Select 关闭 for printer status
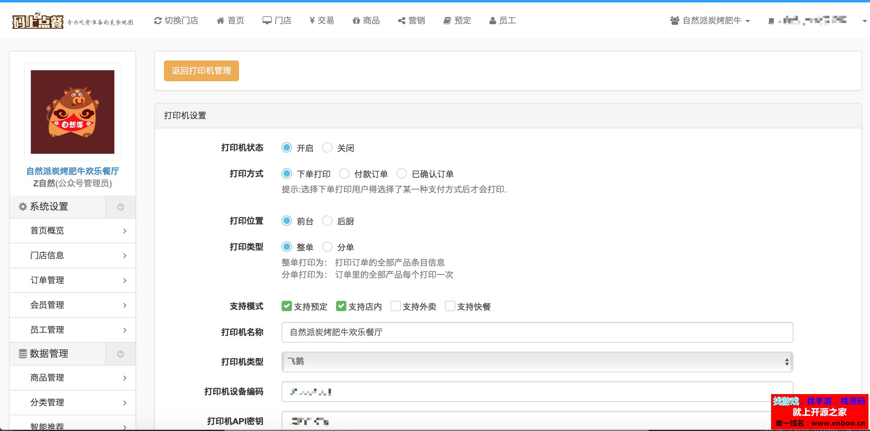Image resolution: width=870 pixels, height=431 pixels. tap(327, 148)
